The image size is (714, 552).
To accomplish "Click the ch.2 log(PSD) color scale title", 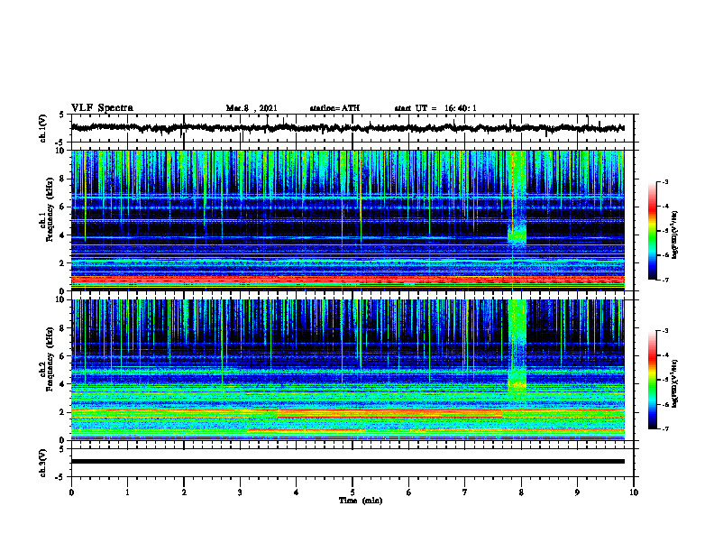I will point(675,383).
